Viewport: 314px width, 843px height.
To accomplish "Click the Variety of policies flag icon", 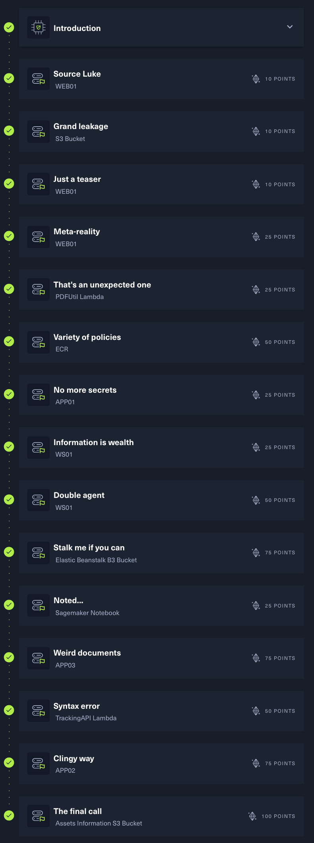I will [39, 342].
